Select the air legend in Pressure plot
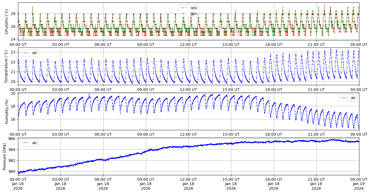370x193 pixels. [x=29, y=143]
